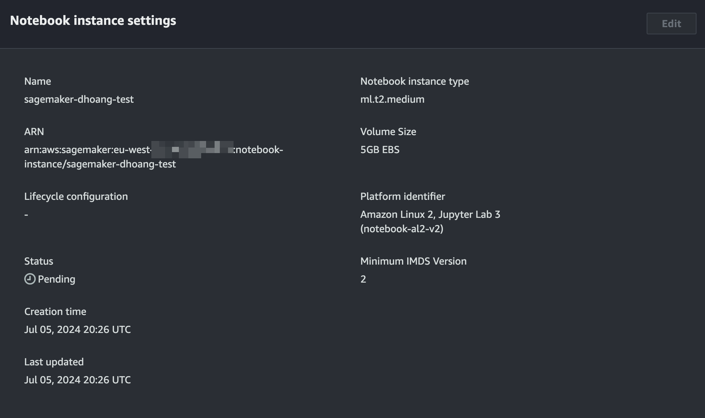This screenshot has width=705, height=418.
Task: Click the Creation time timestamp
Action: [x=77, y=329]
